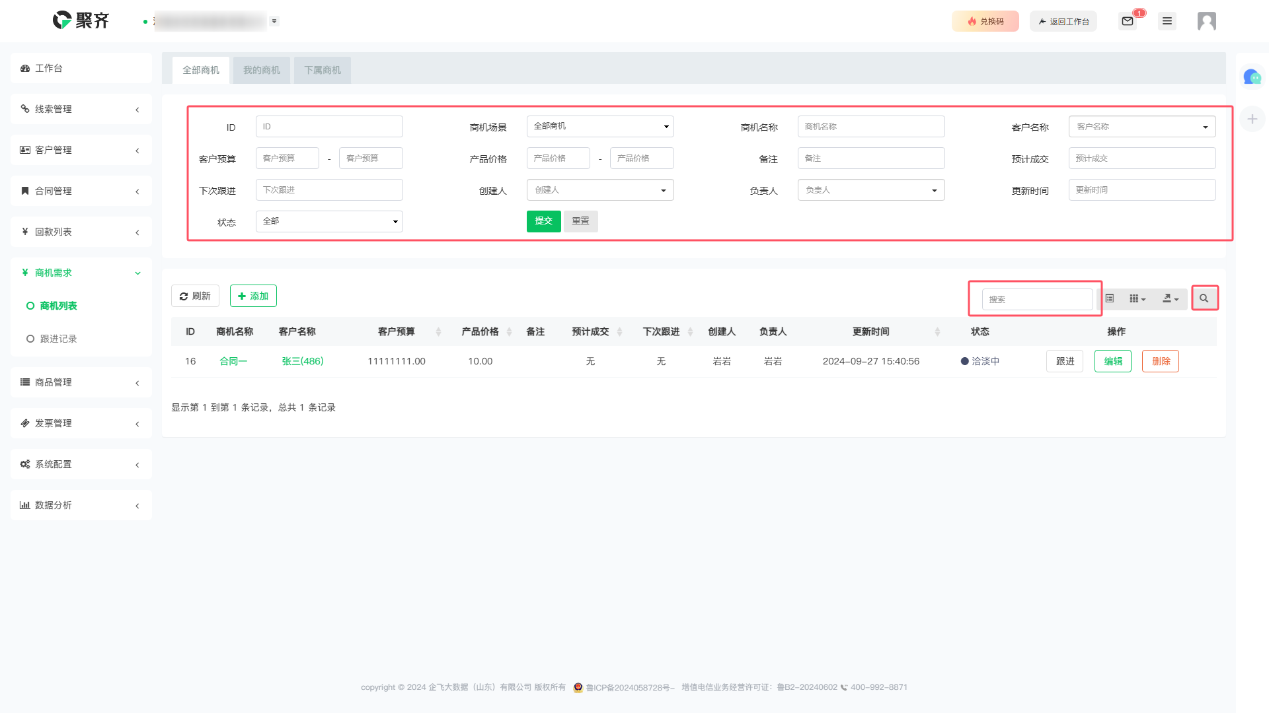
Task: Sort by 产品价格 column arrows
Action: [509, 332]
